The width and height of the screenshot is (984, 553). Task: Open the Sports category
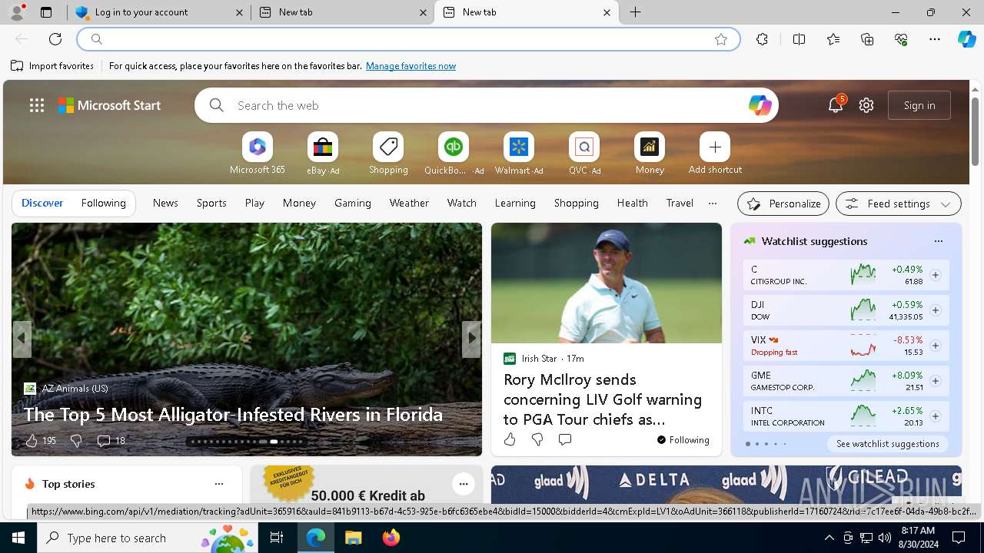pos(211,204)
